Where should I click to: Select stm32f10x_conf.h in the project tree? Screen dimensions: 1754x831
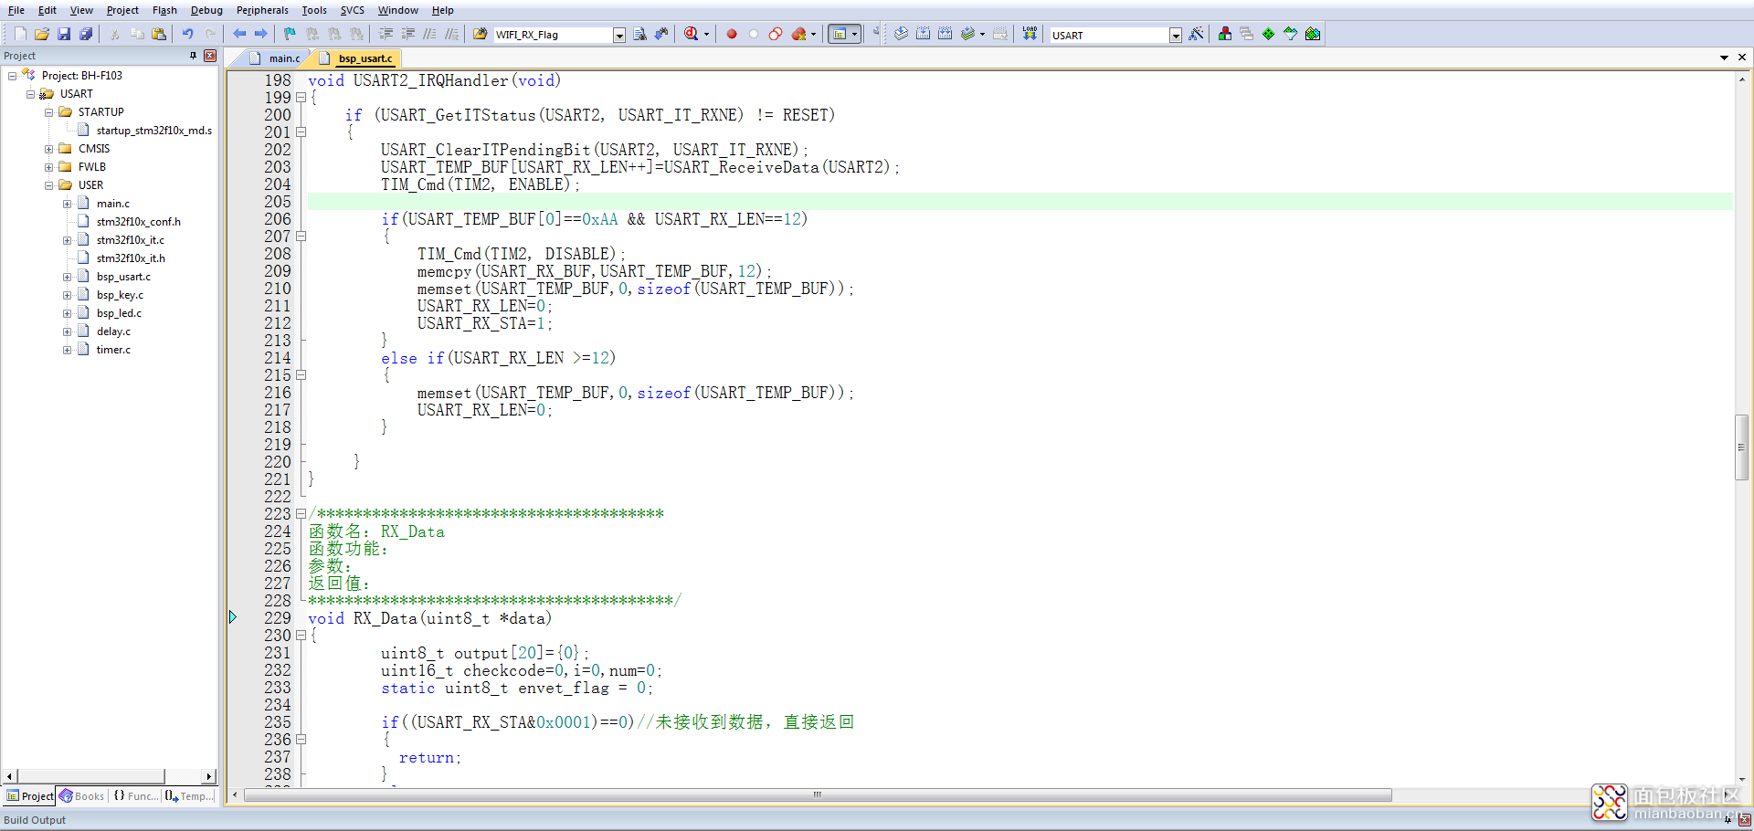(139, 222)
